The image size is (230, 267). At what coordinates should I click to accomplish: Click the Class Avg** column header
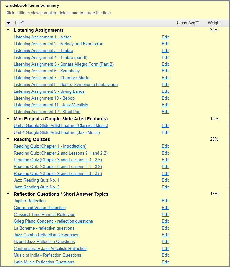coord(188,23)
